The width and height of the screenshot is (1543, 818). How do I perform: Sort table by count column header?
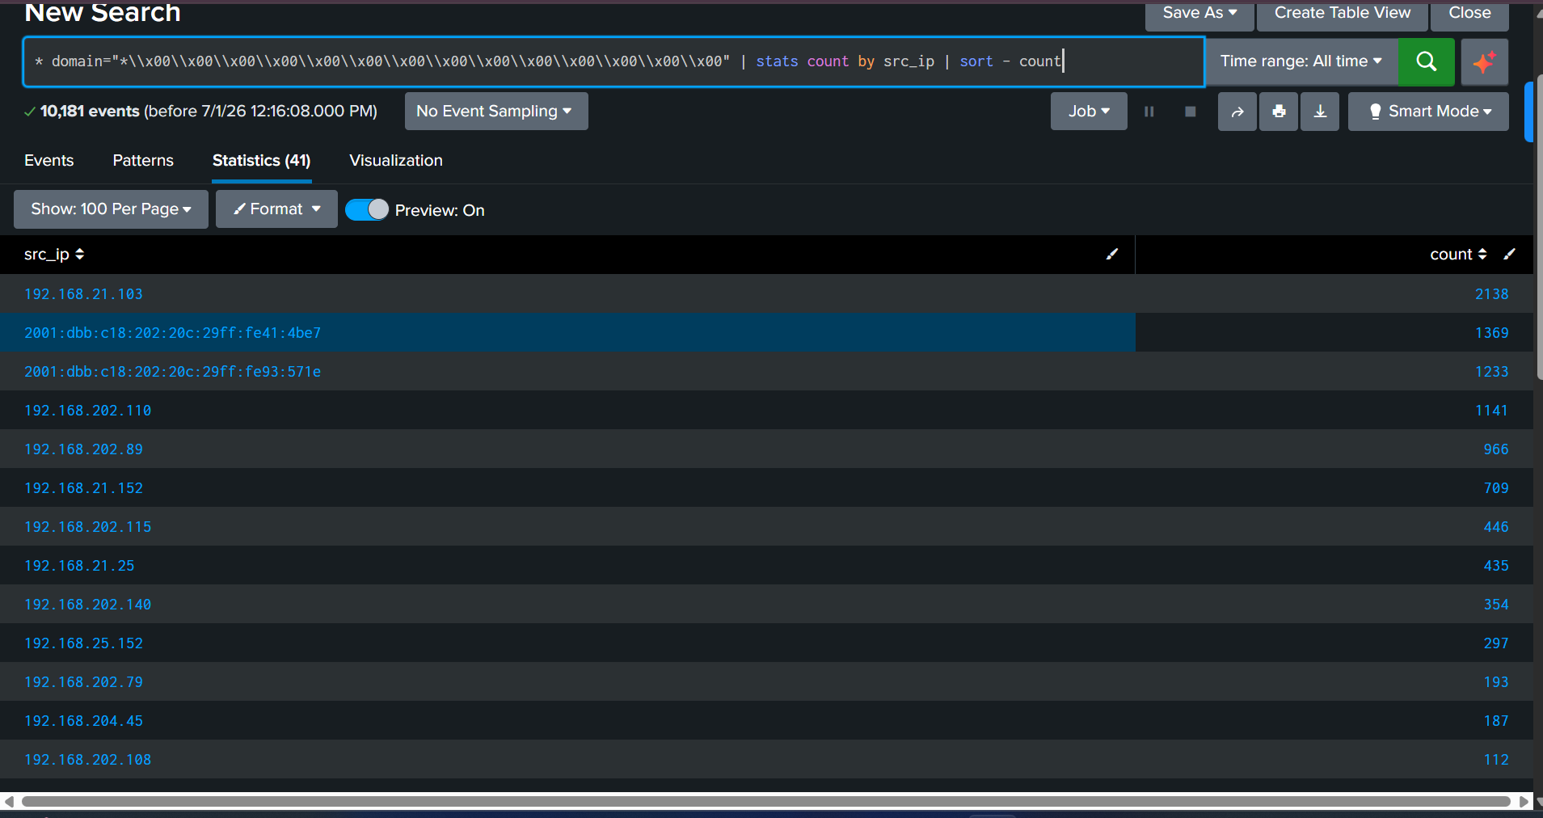click(1458, 255)
